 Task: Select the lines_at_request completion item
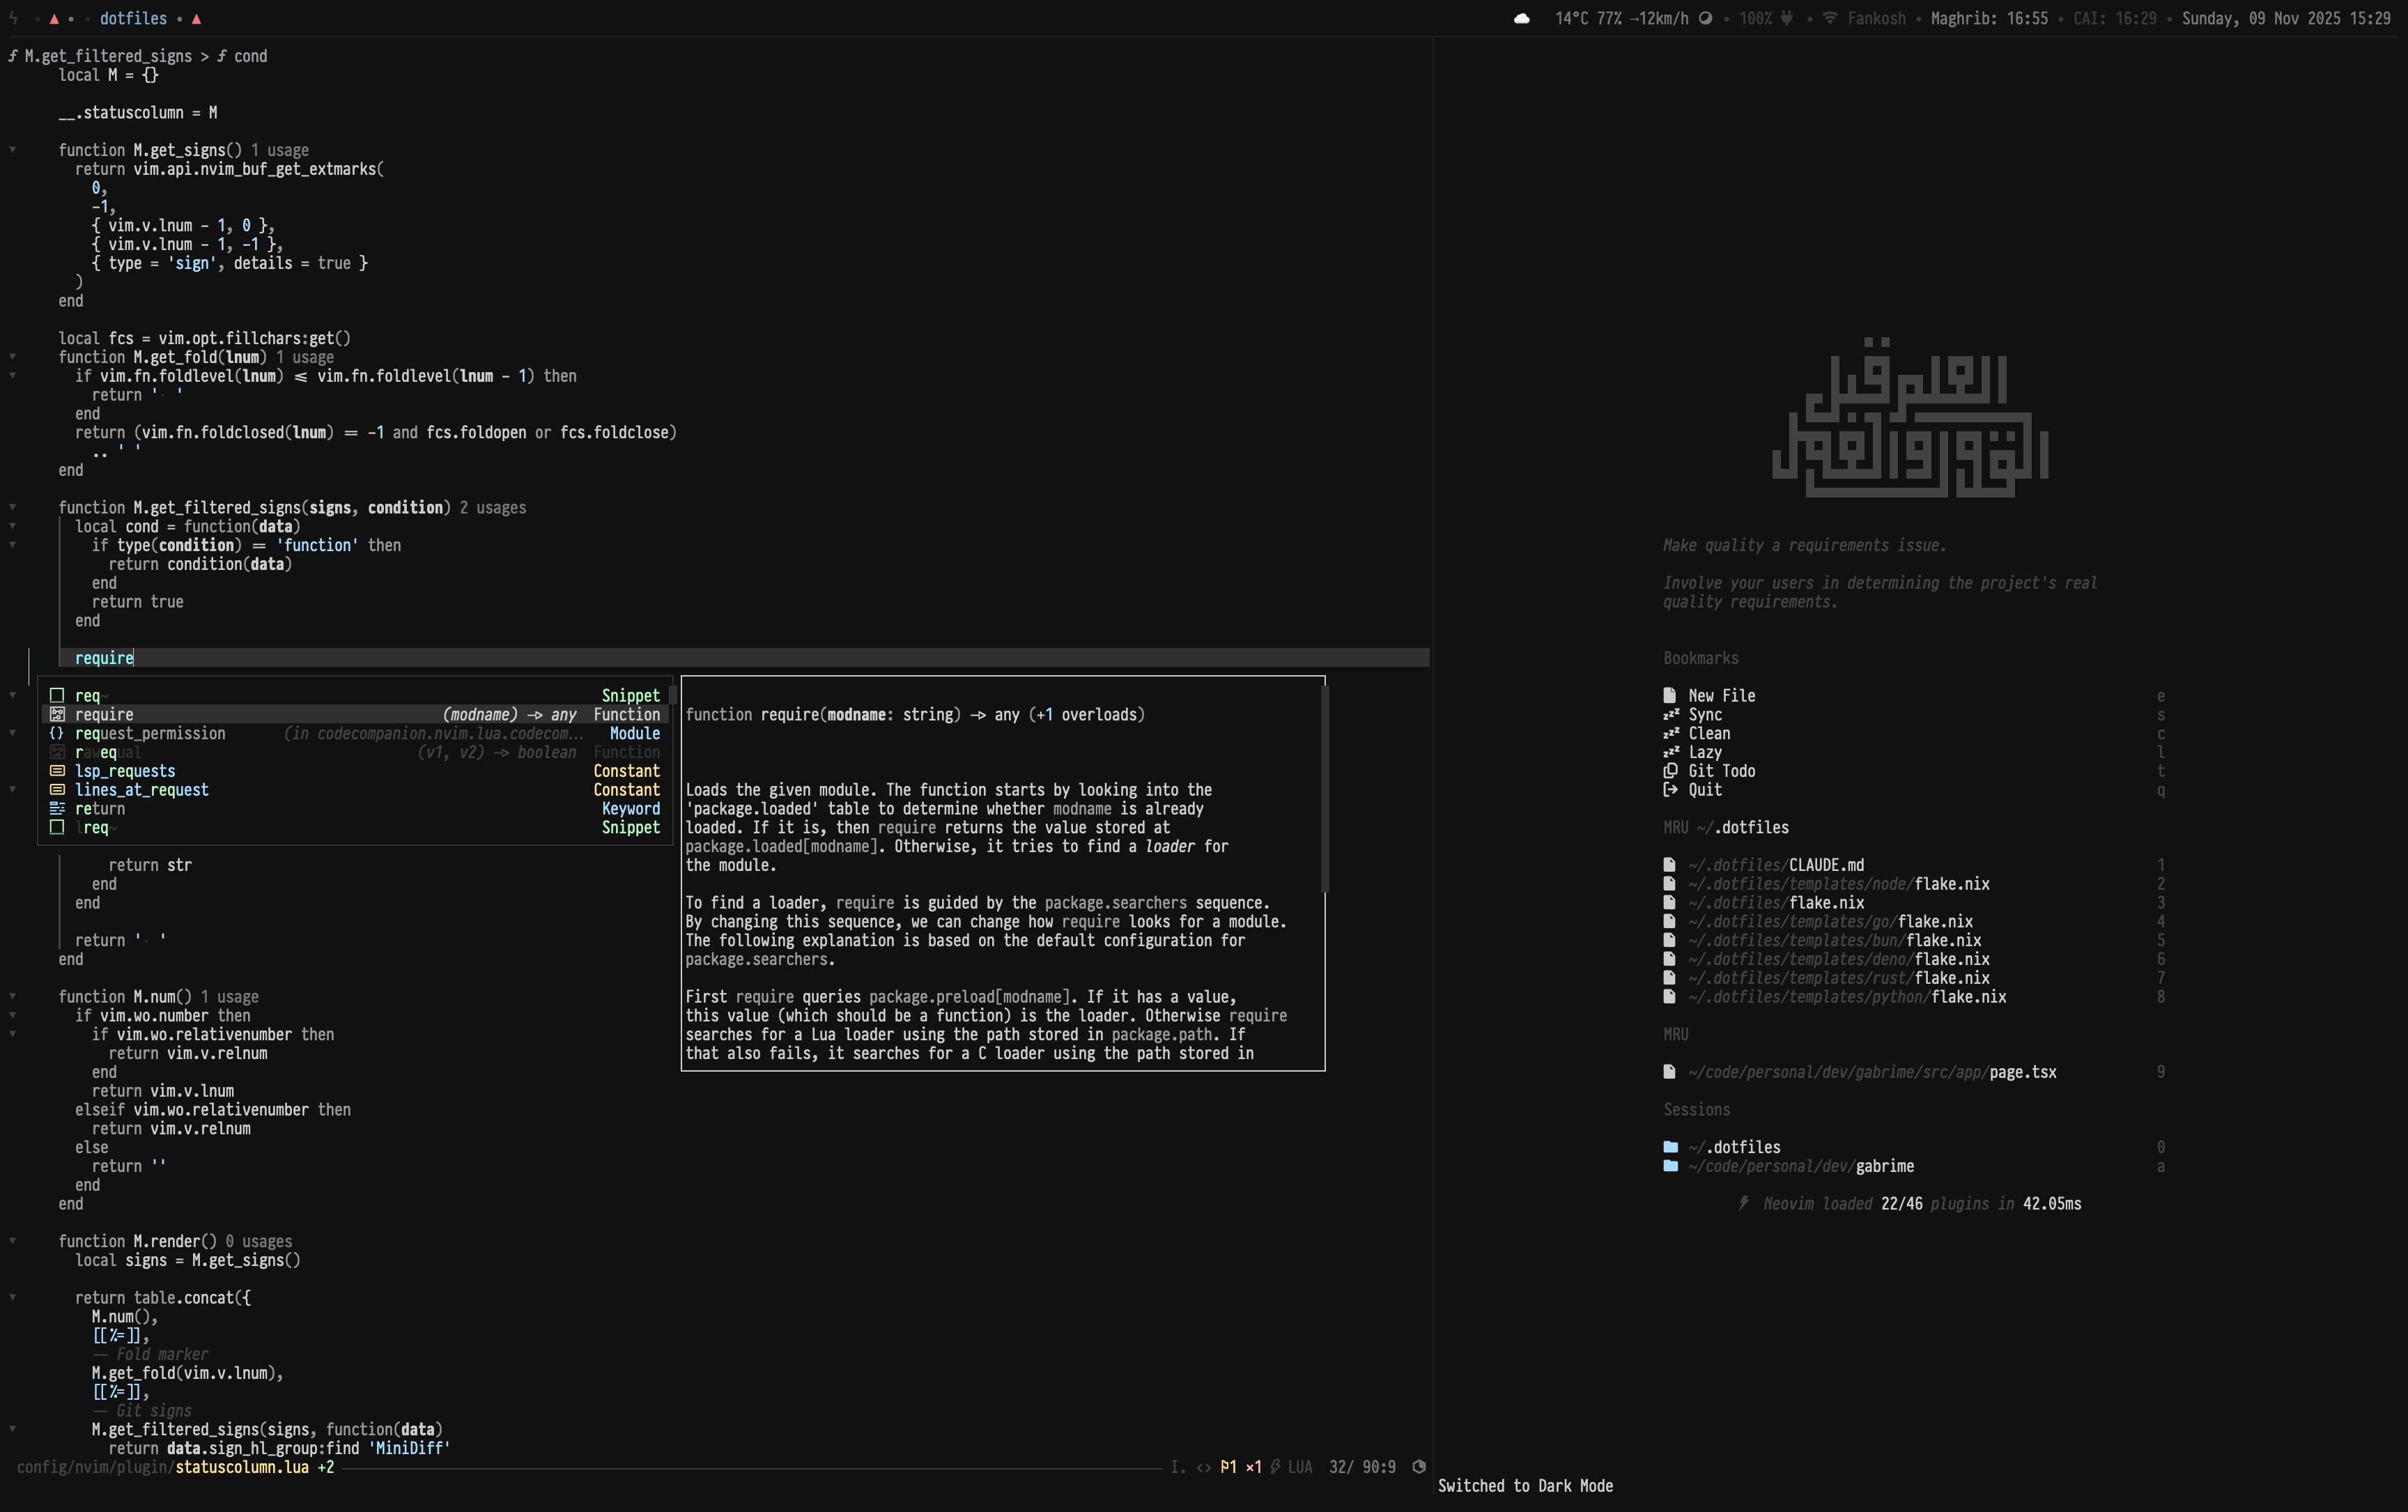[x=142, y=790]
